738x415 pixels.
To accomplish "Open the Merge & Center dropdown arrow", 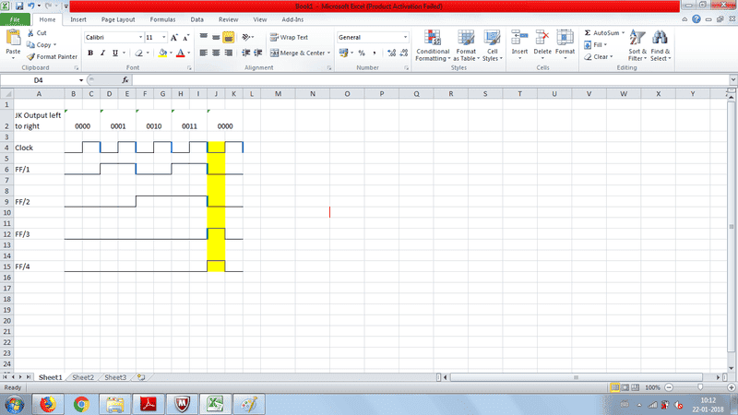I will click(330, 53).
